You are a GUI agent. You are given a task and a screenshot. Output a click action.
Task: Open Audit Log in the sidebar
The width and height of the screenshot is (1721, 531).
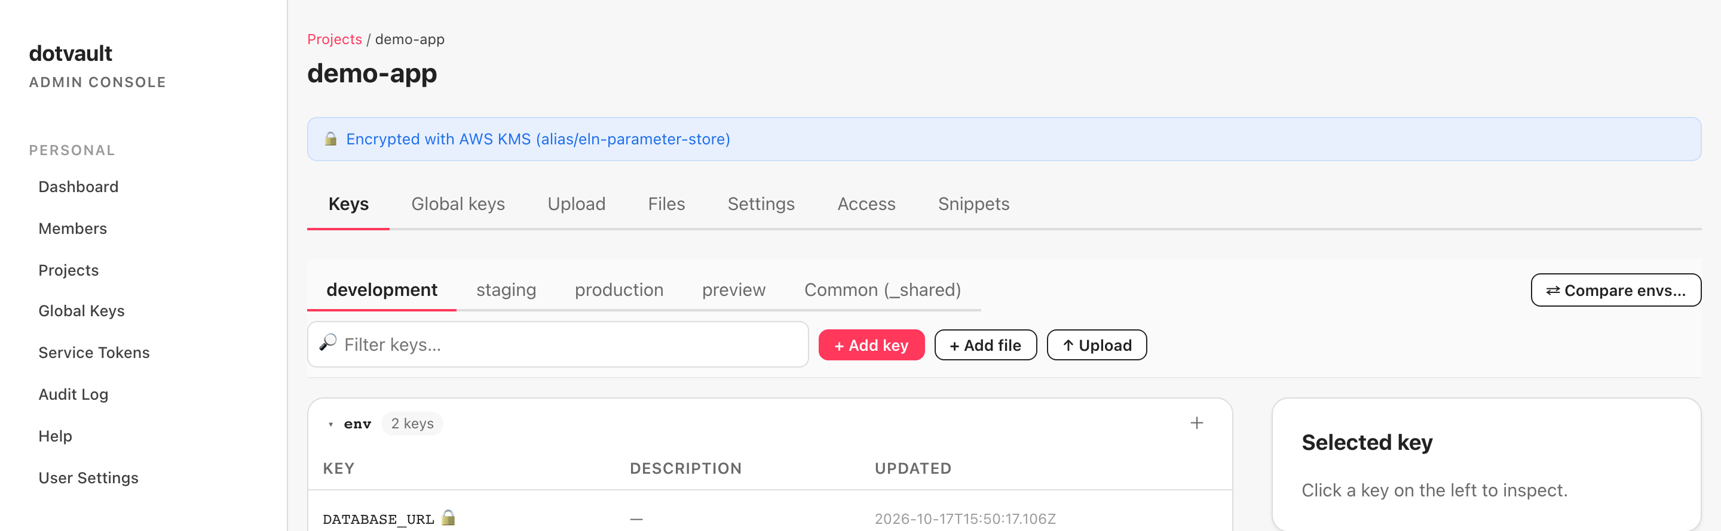coord(73,394)
